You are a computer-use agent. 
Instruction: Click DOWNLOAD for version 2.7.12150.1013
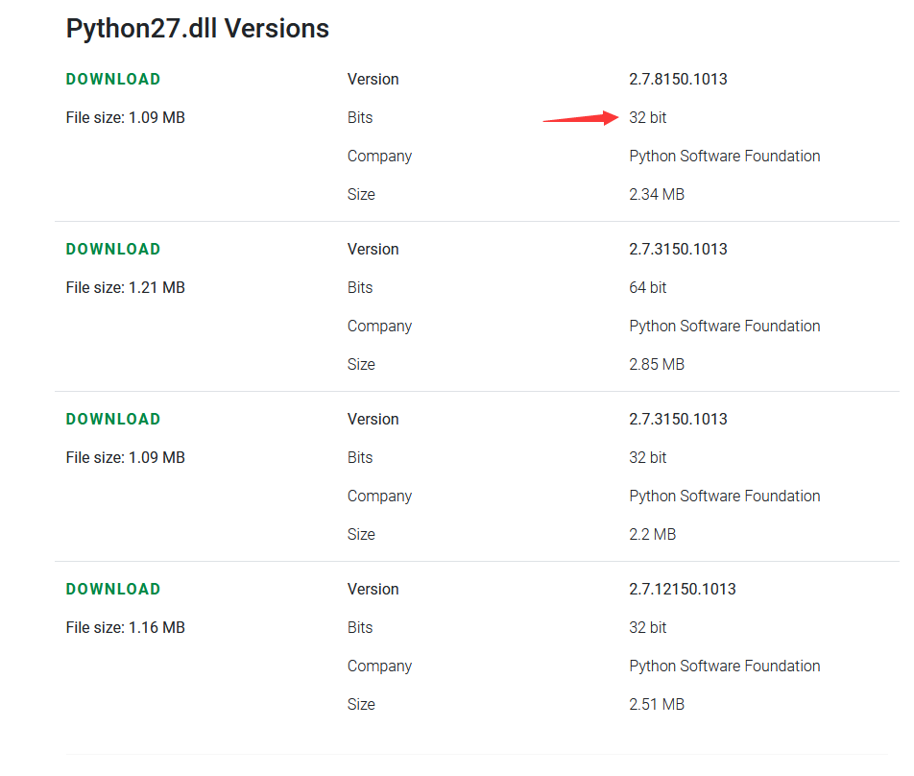112,589
